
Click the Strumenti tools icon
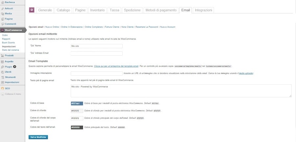click(x=2, y=77)
